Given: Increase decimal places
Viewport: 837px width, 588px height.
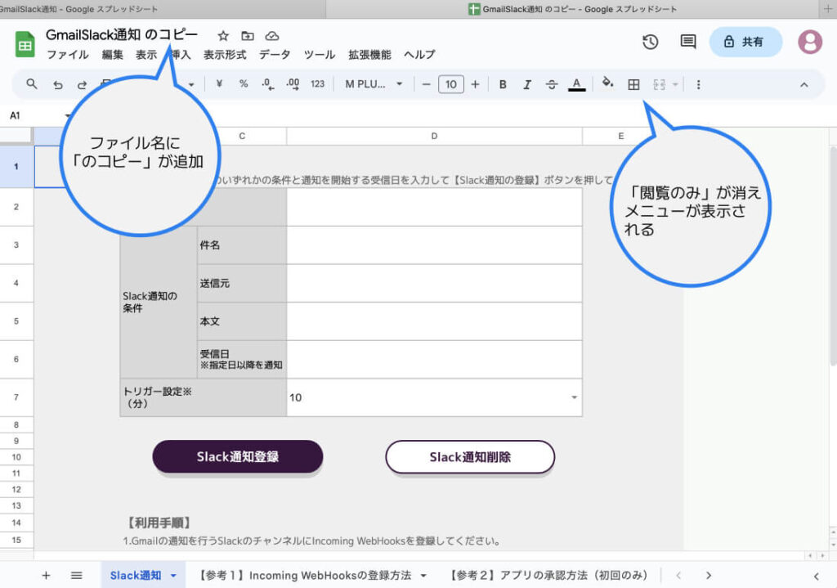Looking at the screenshot, I should click(293, 84).
